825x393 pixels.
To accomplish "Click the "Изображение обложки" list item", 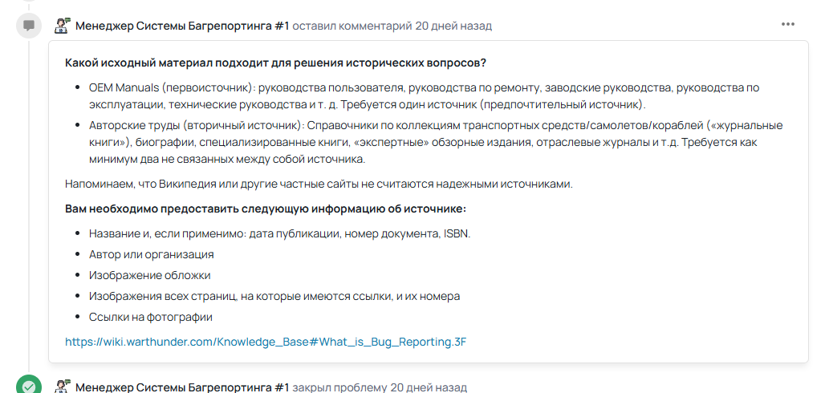I will click(150, 275).
